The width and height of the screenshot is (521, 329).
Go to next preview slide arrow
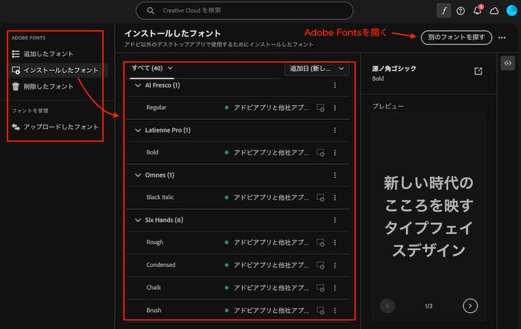[x=470, y=306]
